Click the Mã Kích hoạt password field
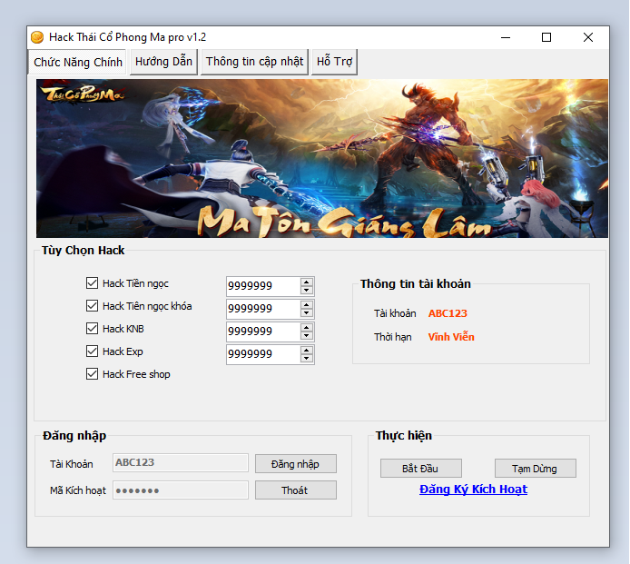 coord(180,490)
